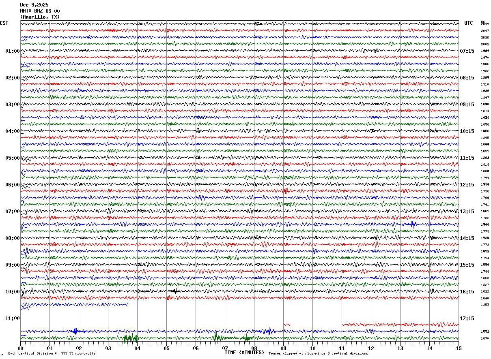Click the '10:15' UTC row label
The width and height of the screenshot is (491, 359).
467,131
